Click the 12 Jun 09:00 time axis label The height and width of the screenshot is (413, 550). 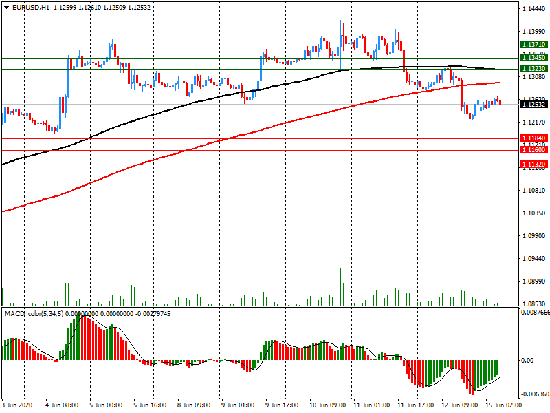(459, 405)
